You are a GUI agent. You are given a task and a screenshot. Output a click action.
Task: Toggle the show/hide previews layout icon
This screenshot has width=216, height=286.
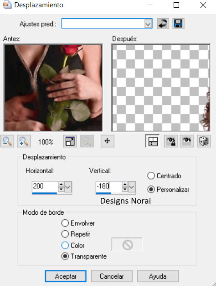point(153,141)
